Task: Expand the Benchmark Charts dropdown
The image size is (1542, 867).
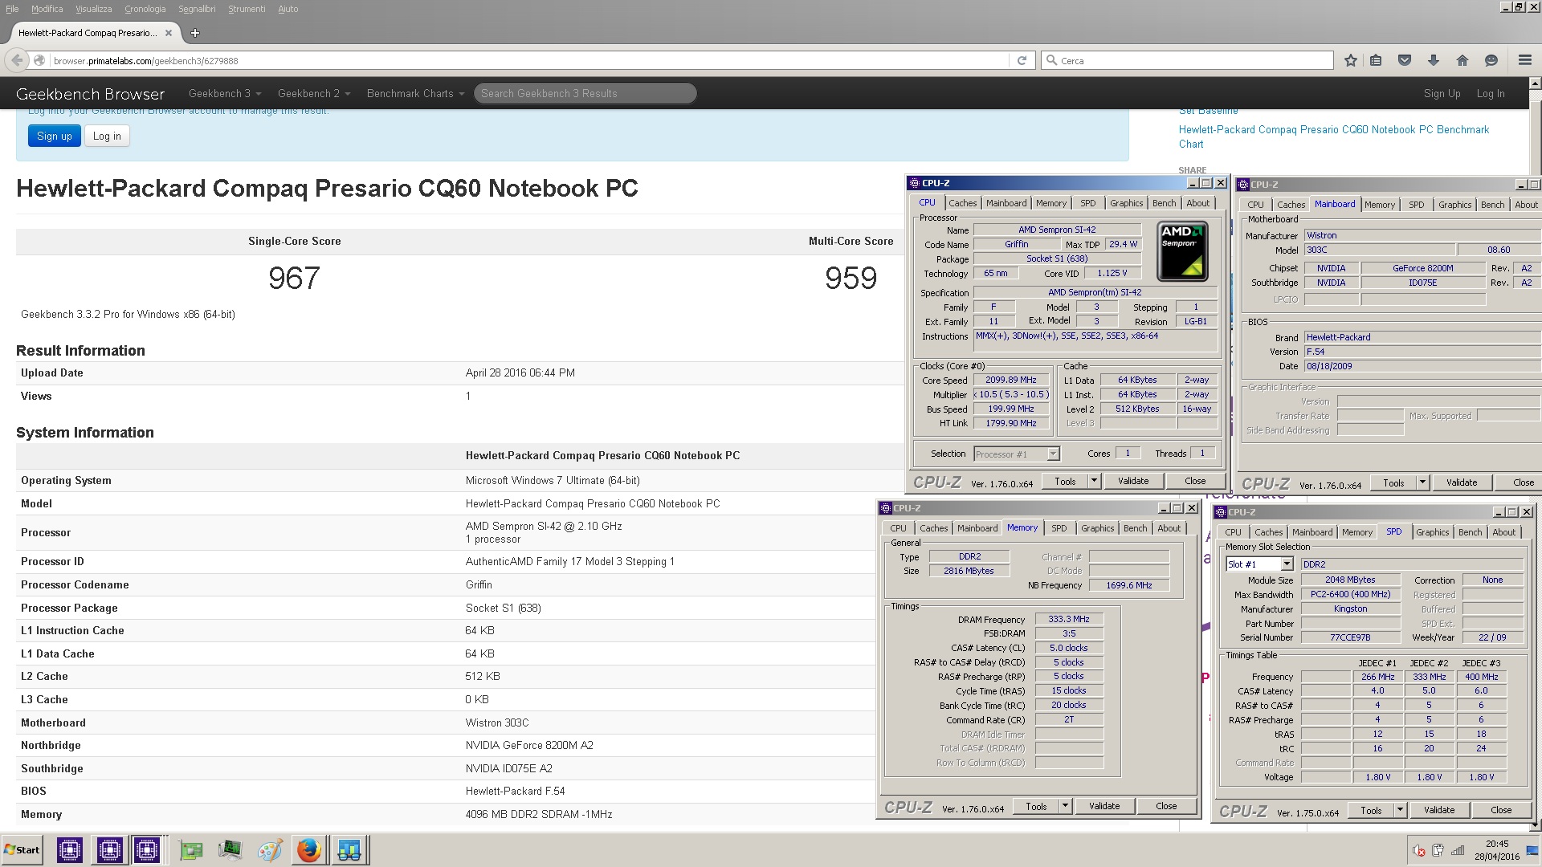Action: coord(415,94)
